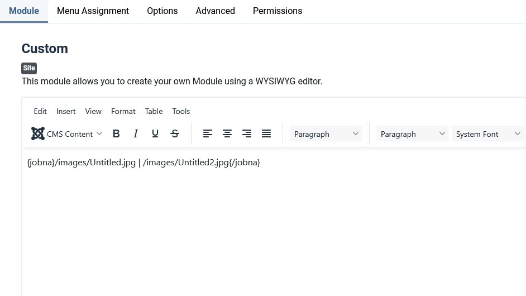
Task: Center align the text
Action: [x=227, y=134]
